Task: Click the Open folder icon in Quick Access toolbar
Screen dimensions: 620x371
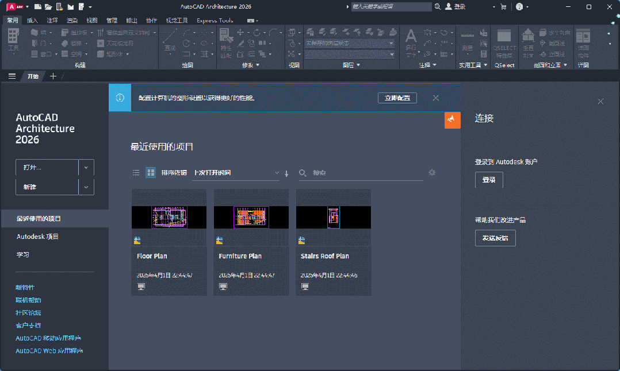Action: click(48, 7)
